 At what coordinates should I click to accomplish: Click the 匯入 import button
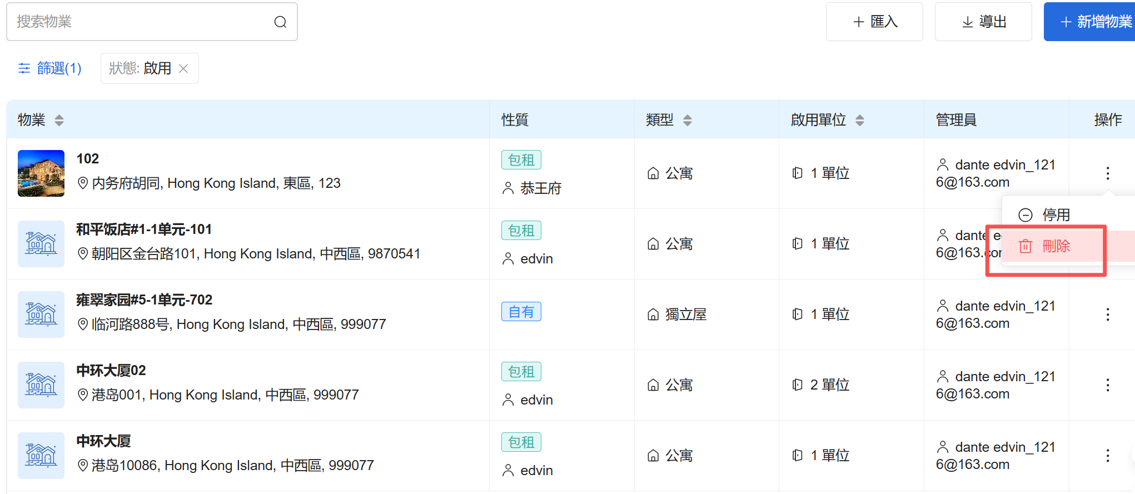[x=874, y=22]
